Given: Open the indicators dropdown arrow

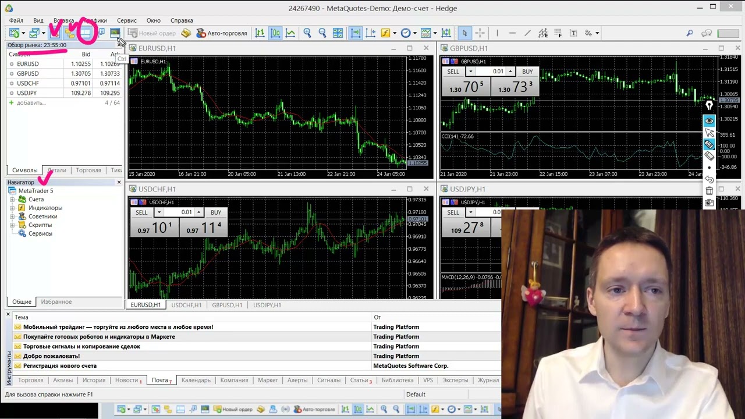Looking at the screenshot, I should (x=395, y=33).
